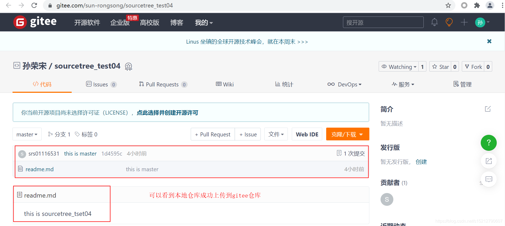
Task: Click the + Pull Request button
Action: (x=213, y=134)
